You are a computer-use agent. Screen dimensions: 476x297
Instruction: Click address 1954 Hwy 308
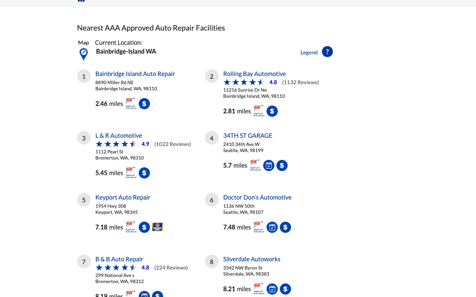click(x=111, y=206)
